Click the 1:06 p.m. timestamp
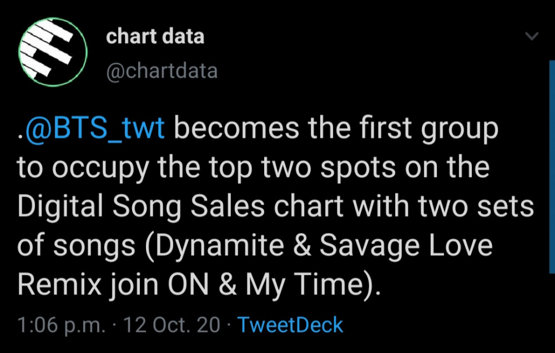Screen dimensions: 555x353 61,325
